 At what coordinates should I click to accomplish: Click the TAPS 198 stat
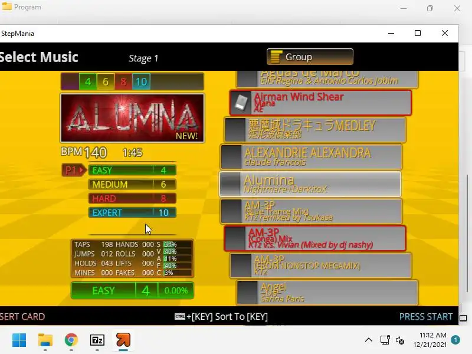click(x=94, y=244)
